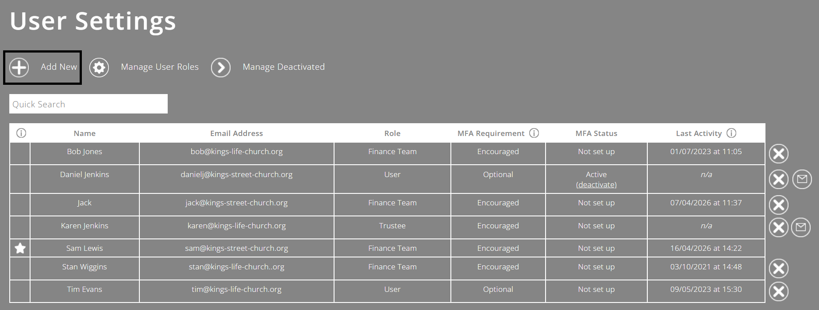Image resolution: width=819 pixels, height=310 pixels.
Task: Click the X icon for Daniel Jenkins
Action: pos(779,179)
